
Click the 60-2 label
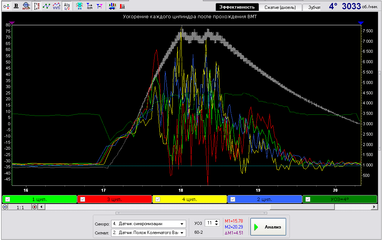tap(198, 232)
